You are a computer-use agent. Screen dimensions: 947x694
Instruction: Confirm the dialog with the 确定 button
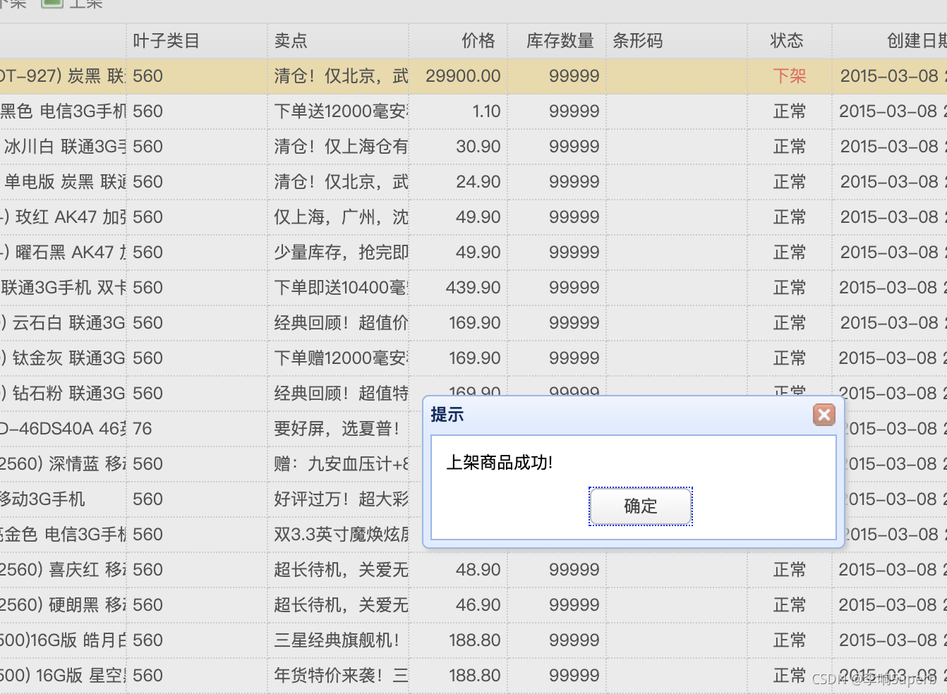[641, 506]
